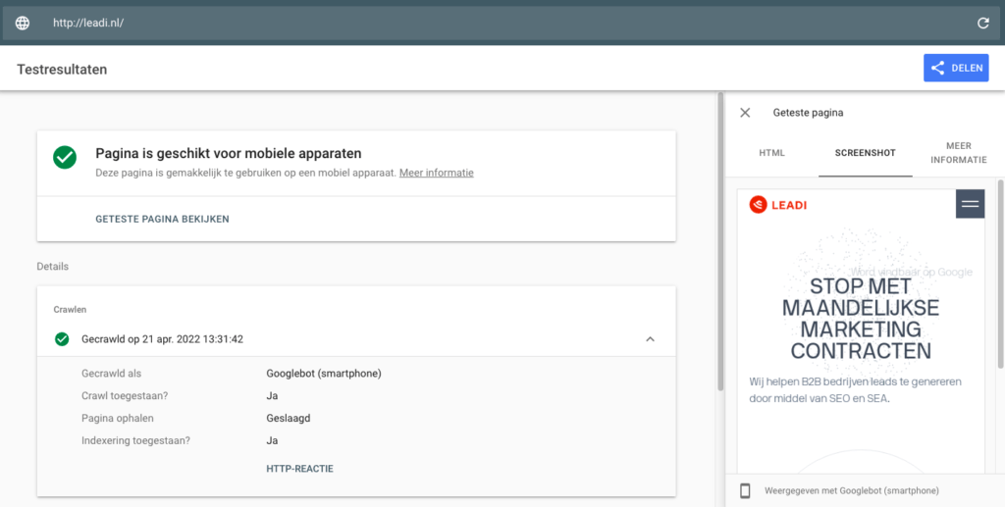Follow the Meer informatie link
The image size is (1005, 507).
(x=436, y=173)
